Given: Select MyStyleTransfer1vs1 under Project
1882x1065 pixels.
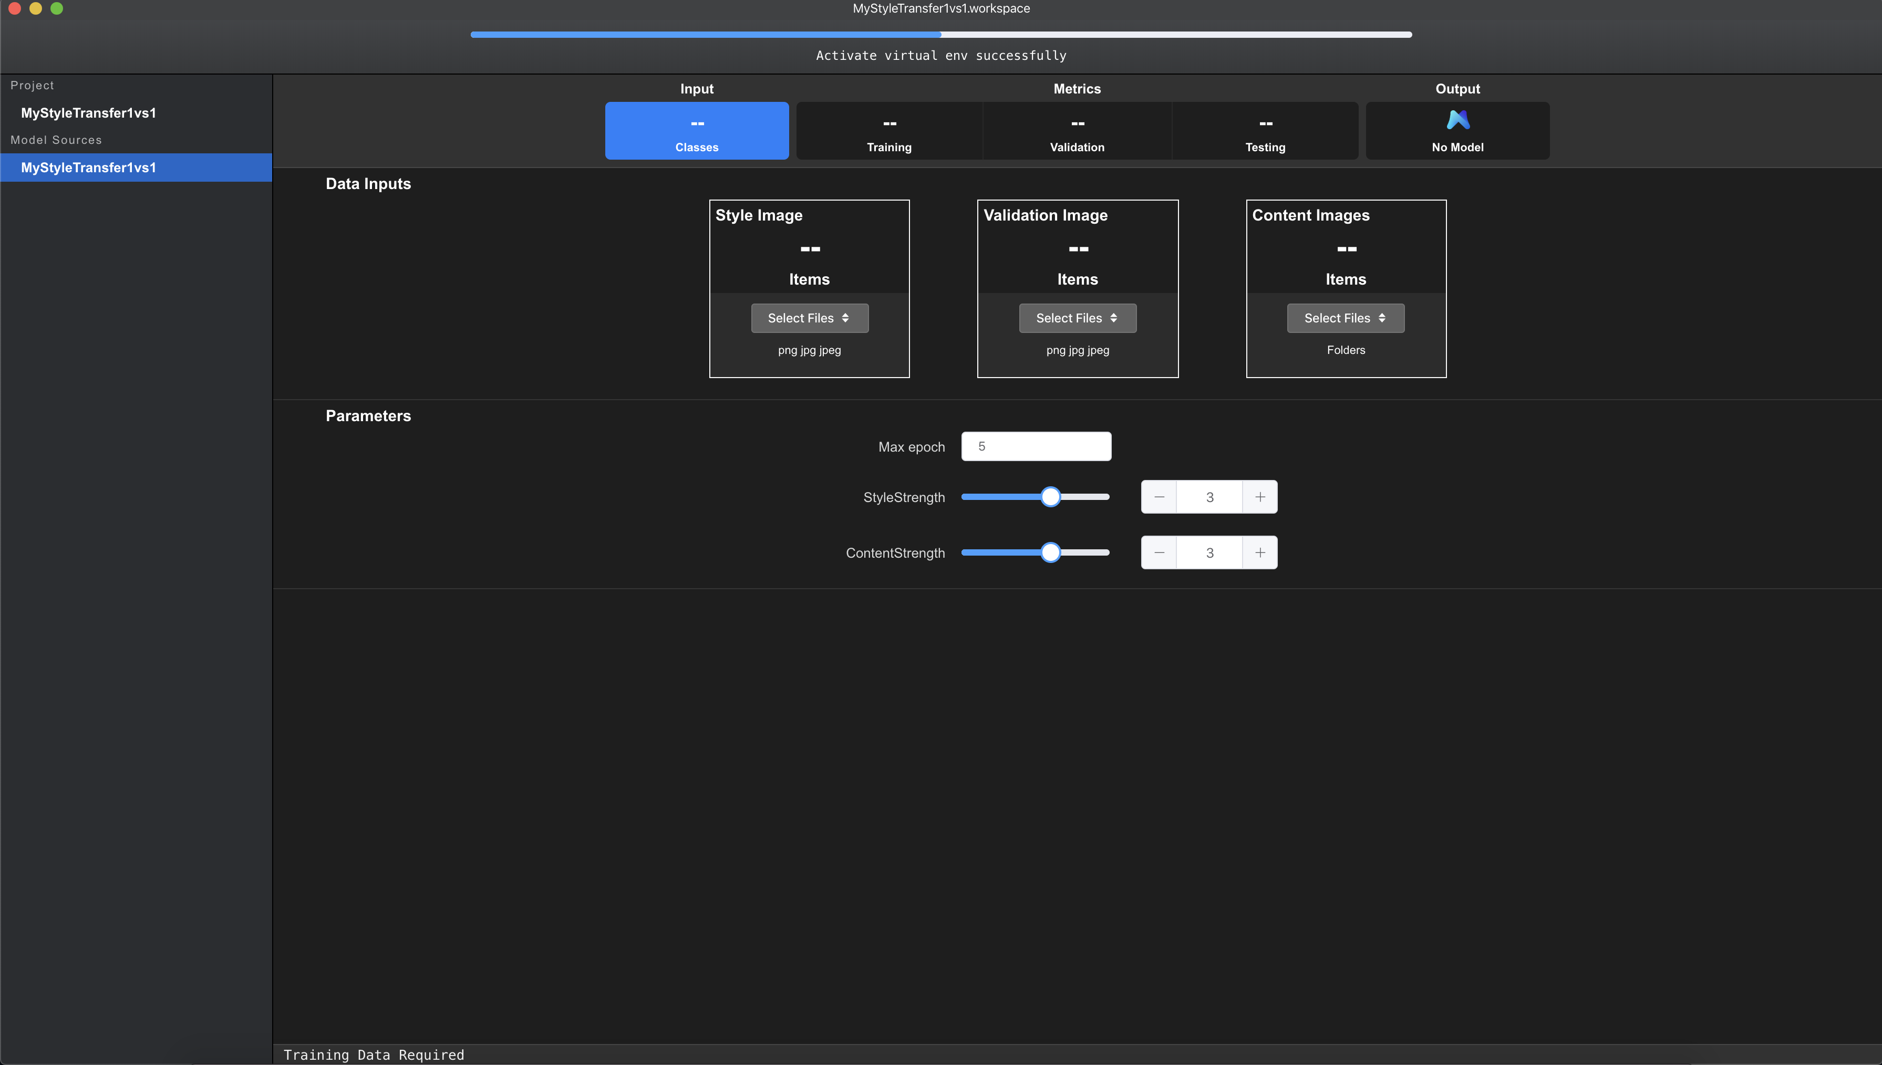Looking at the screenshot, I should 89,112.
